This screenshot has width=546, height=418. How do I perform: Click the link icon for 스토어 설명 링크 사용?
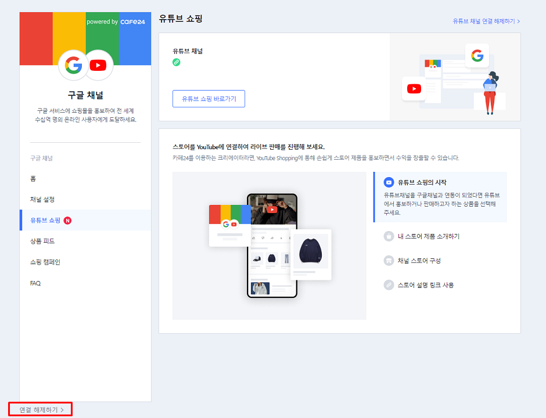(x=389, y=285)
